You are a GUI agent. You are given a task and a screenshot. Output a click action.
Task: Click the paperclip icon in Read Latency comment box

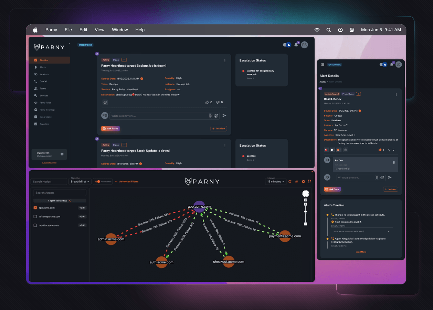tap(377, 177)
